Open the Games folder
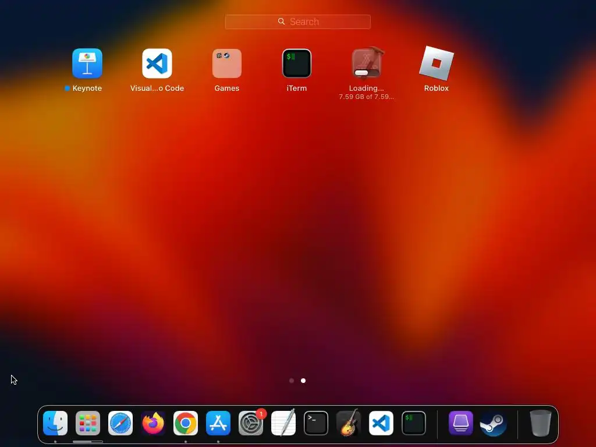Screen dimensions: 596x447 pos(227,63)
